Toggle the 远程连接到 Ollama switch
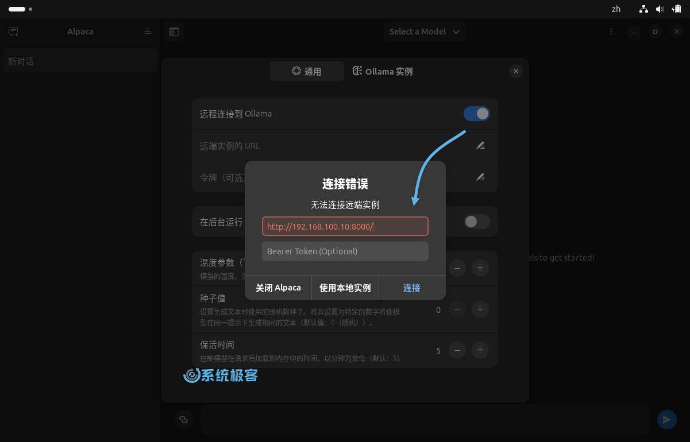This screenshot has height=442, width=690. pos(477,114)
